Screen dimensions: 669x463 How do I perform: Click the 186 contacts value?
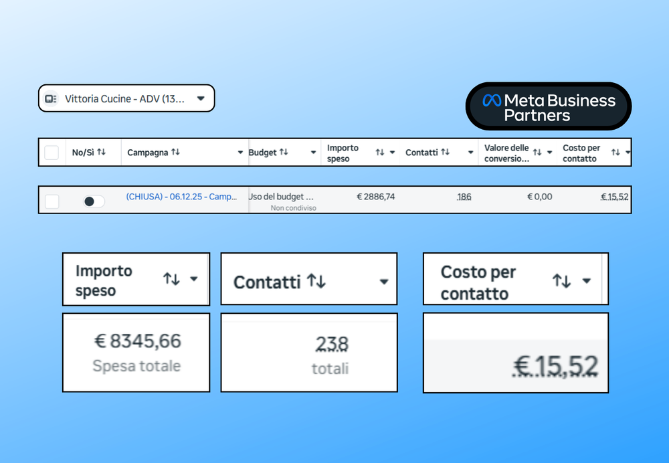coord(464,197)
